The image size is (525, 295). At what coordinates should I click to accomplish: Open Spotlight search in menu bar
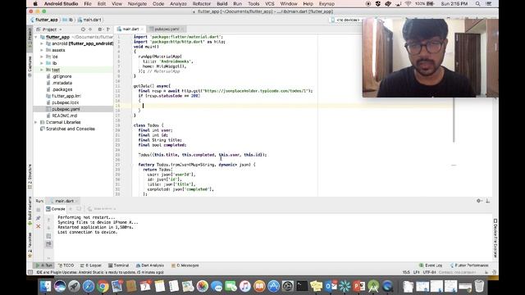pyautogui.click(x=477, y=3)
